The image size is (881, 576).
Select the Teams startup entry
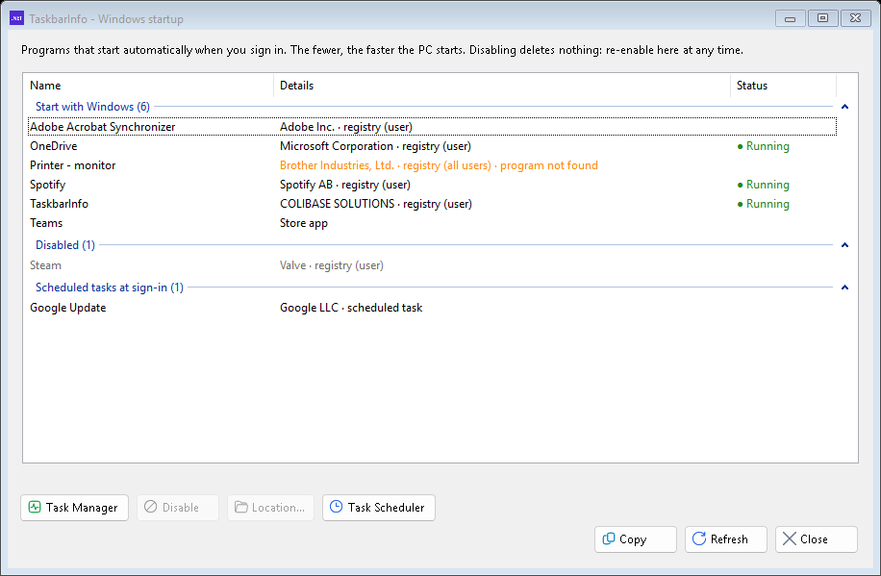[x=432, y=223]
